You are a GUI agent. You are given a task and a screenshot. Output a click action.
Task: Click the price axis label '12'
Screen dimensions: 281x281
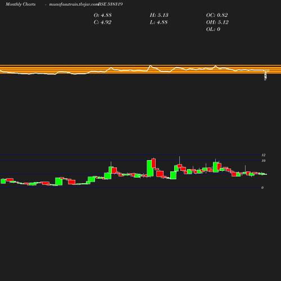click(264, 155)
